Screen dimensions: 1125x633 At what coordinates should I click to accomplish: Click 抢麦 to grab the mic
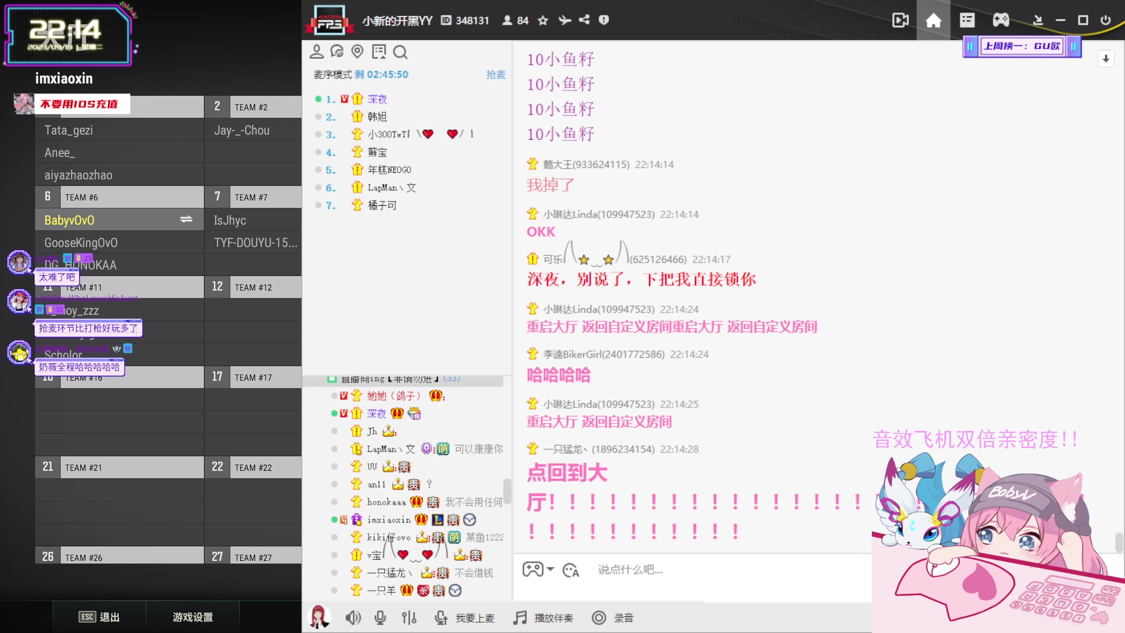click(x=496, y=75)
